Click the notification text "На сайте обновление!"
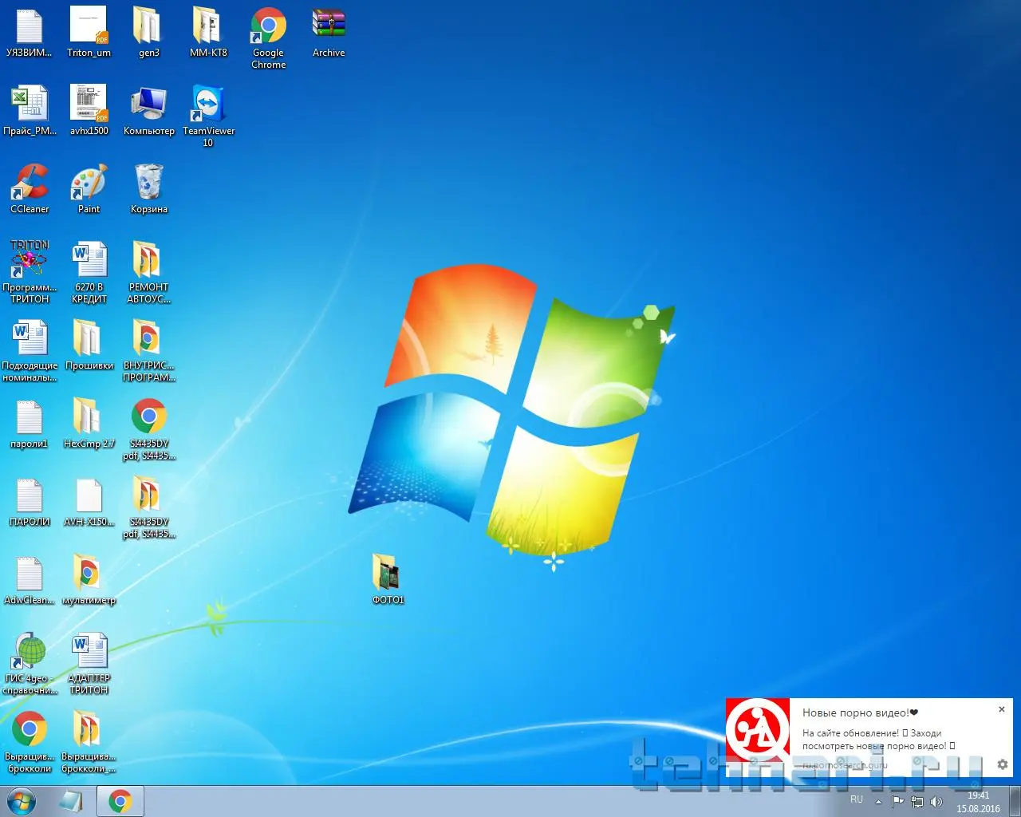Screen dimensions: 1021x817 850,733
